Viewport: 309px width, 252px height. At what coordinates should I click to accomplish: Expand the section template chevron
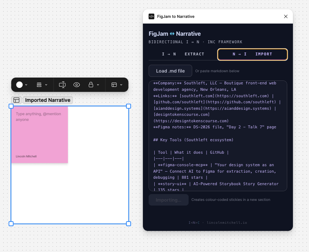pos(121,85)
